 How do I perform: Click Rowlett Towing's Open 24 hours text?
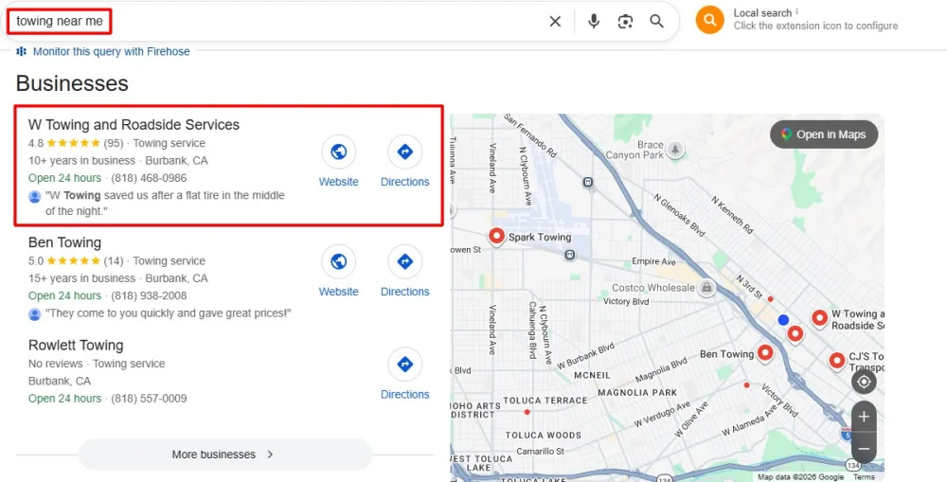64,399
